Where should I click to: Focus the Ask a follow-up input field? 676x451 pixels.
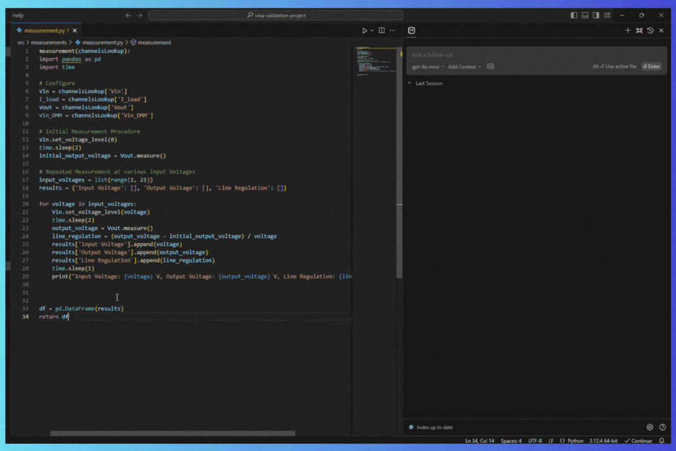[507, 54]
